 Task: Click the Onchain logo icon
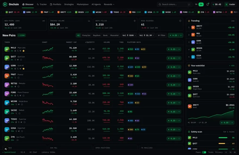(5, 4)
